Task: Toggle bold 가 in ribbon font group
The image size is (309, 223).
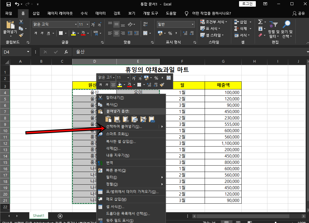Action: 36,33
